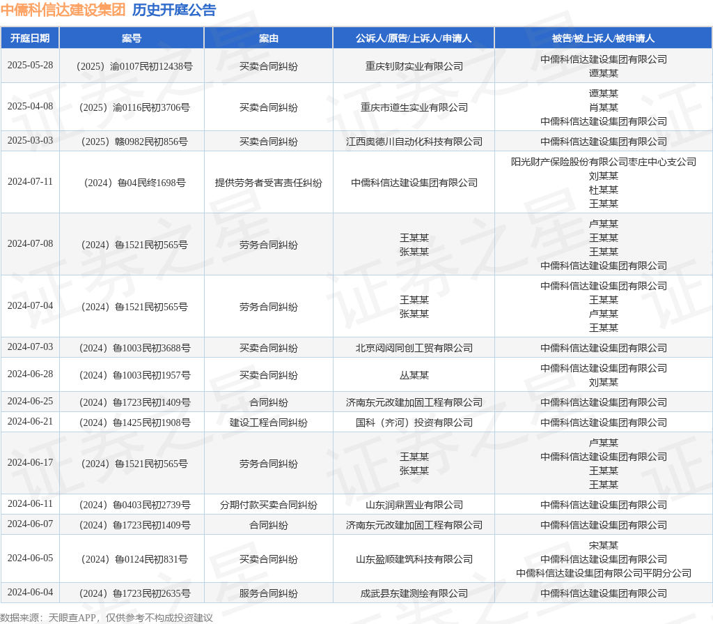This screenshot has height=624, width=713.
Task: Click defendant 中儒科信达建设集团有限公司平阴分公司
Action: tap(604, 573)
